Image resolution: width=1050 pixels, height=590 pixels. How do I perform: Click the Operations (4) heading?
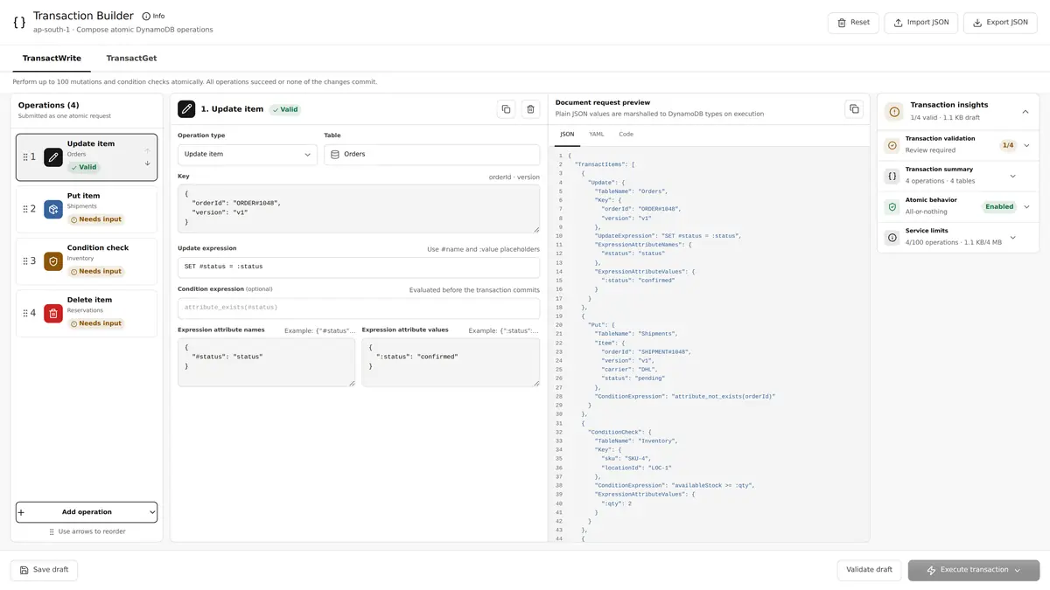[x=49, y=105]
